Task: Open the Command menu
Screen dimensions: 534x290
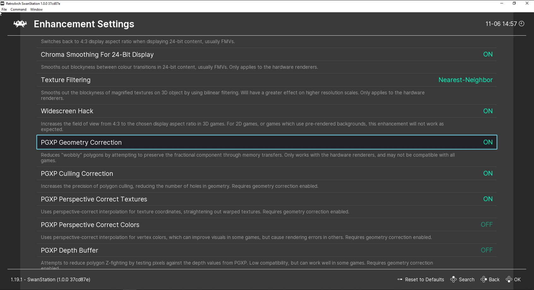Action: click(18, 9)
